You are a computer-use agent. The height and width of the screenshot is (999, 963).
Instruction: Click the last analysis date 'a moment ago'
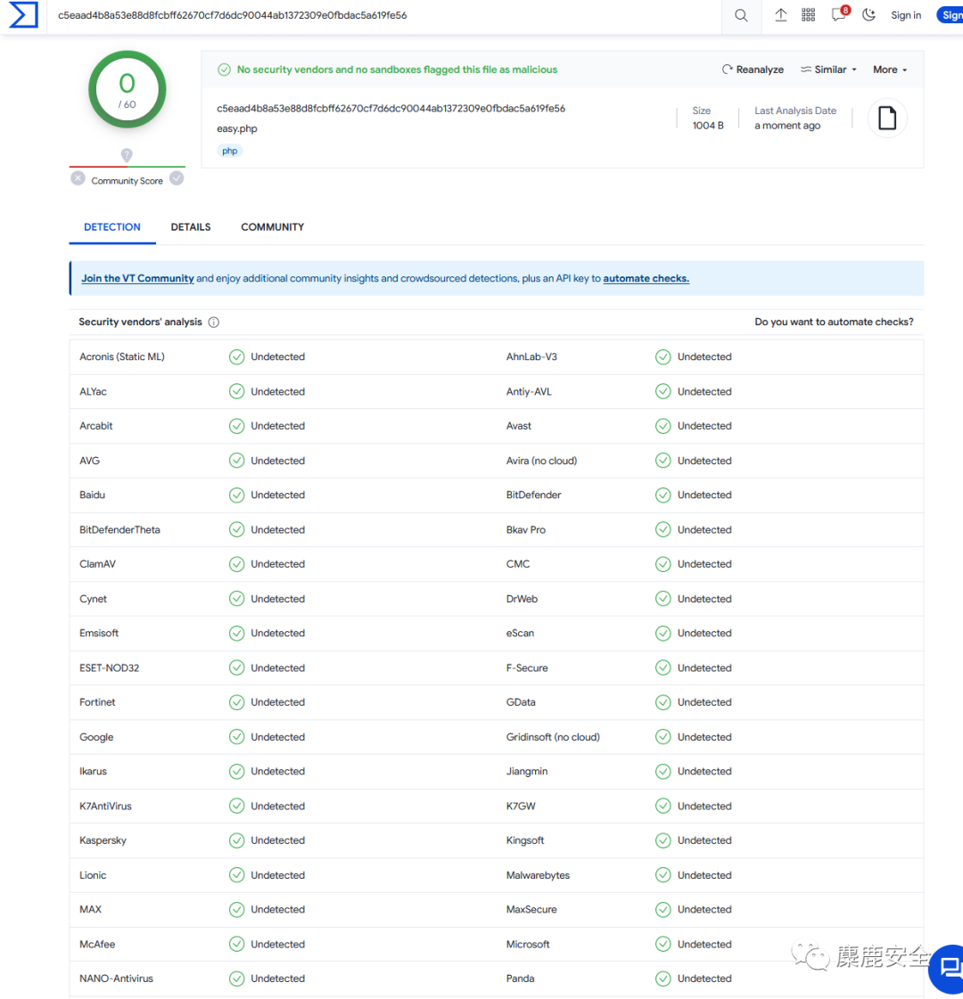[787, 126]
